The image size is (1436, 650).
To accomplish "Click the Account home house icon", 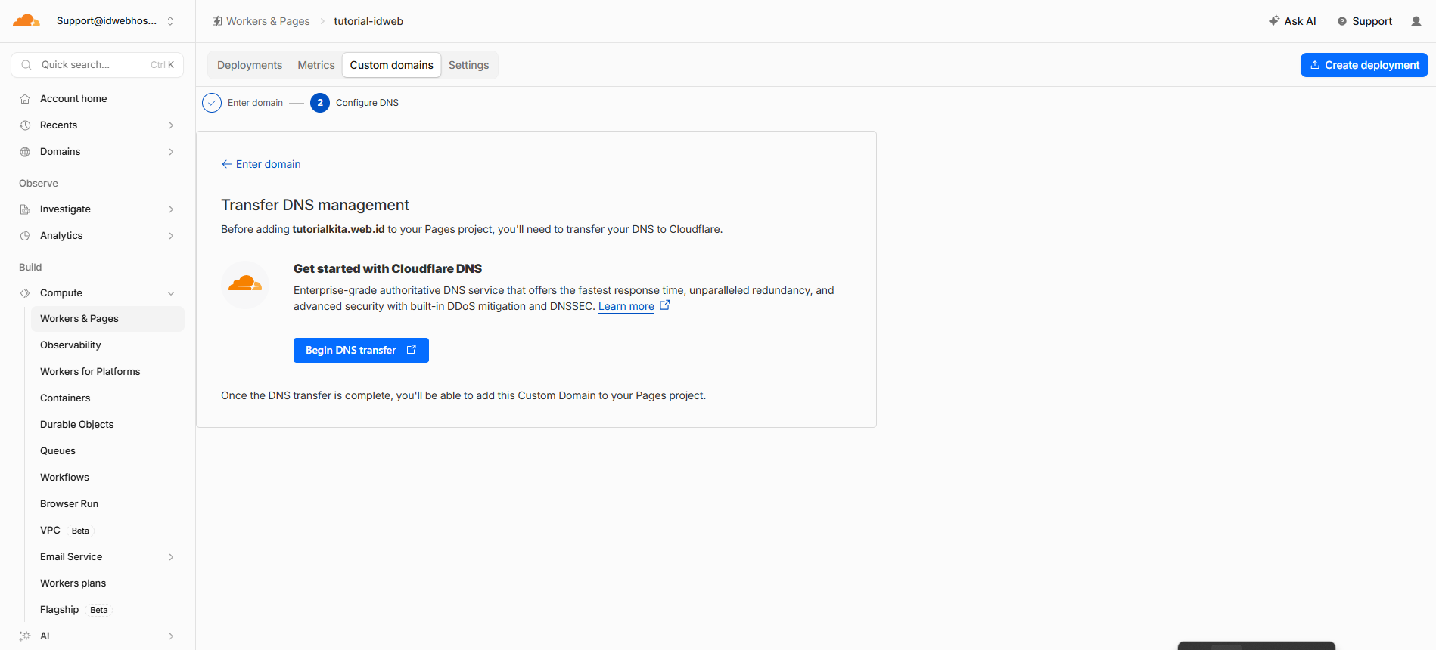I will click(25, 99).
